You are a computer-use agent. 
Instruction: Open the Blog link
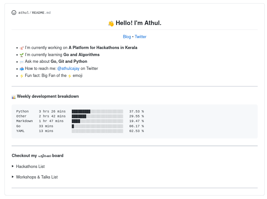(x=127, y=37)
